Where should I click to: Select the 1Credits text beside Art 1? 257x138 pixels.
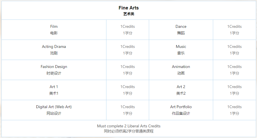pyautogui.click(x=127, y=87)
